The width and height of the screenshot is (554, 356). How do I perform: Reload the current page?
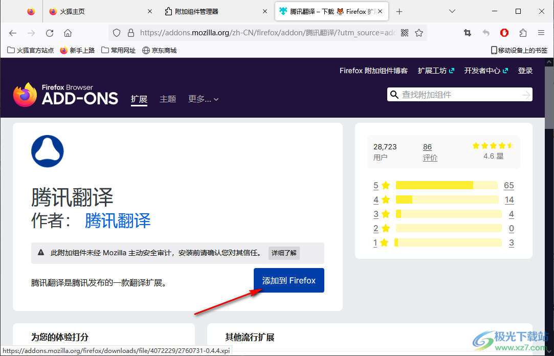click(x=50, y=33)
